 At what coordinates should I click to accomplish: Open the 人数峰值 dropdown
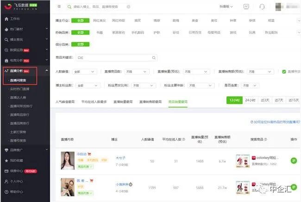(x=84, y=72)
